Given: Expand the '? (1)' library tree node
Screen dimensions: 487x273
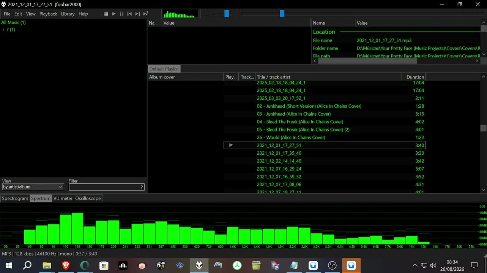Looking at the screenshot, I should point(3,30).
